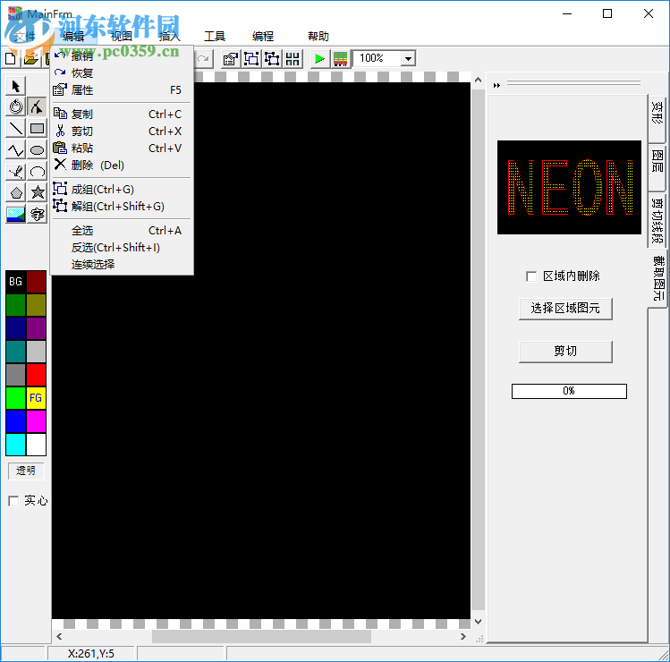
Task: Pick the black BG color swatch
Action: coord(16,282)
